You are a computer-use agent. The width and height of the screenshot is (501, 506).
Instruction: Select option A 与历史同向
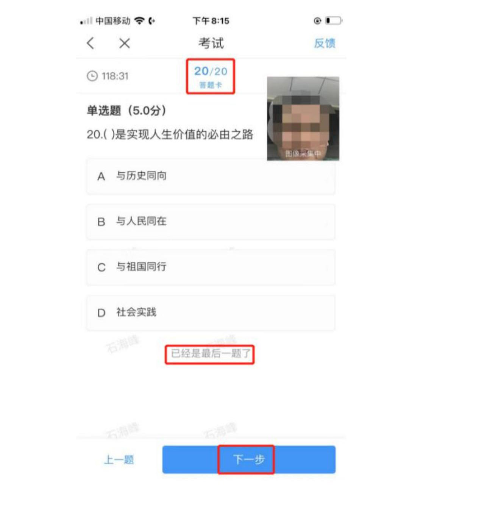click(x=211, y=176)
